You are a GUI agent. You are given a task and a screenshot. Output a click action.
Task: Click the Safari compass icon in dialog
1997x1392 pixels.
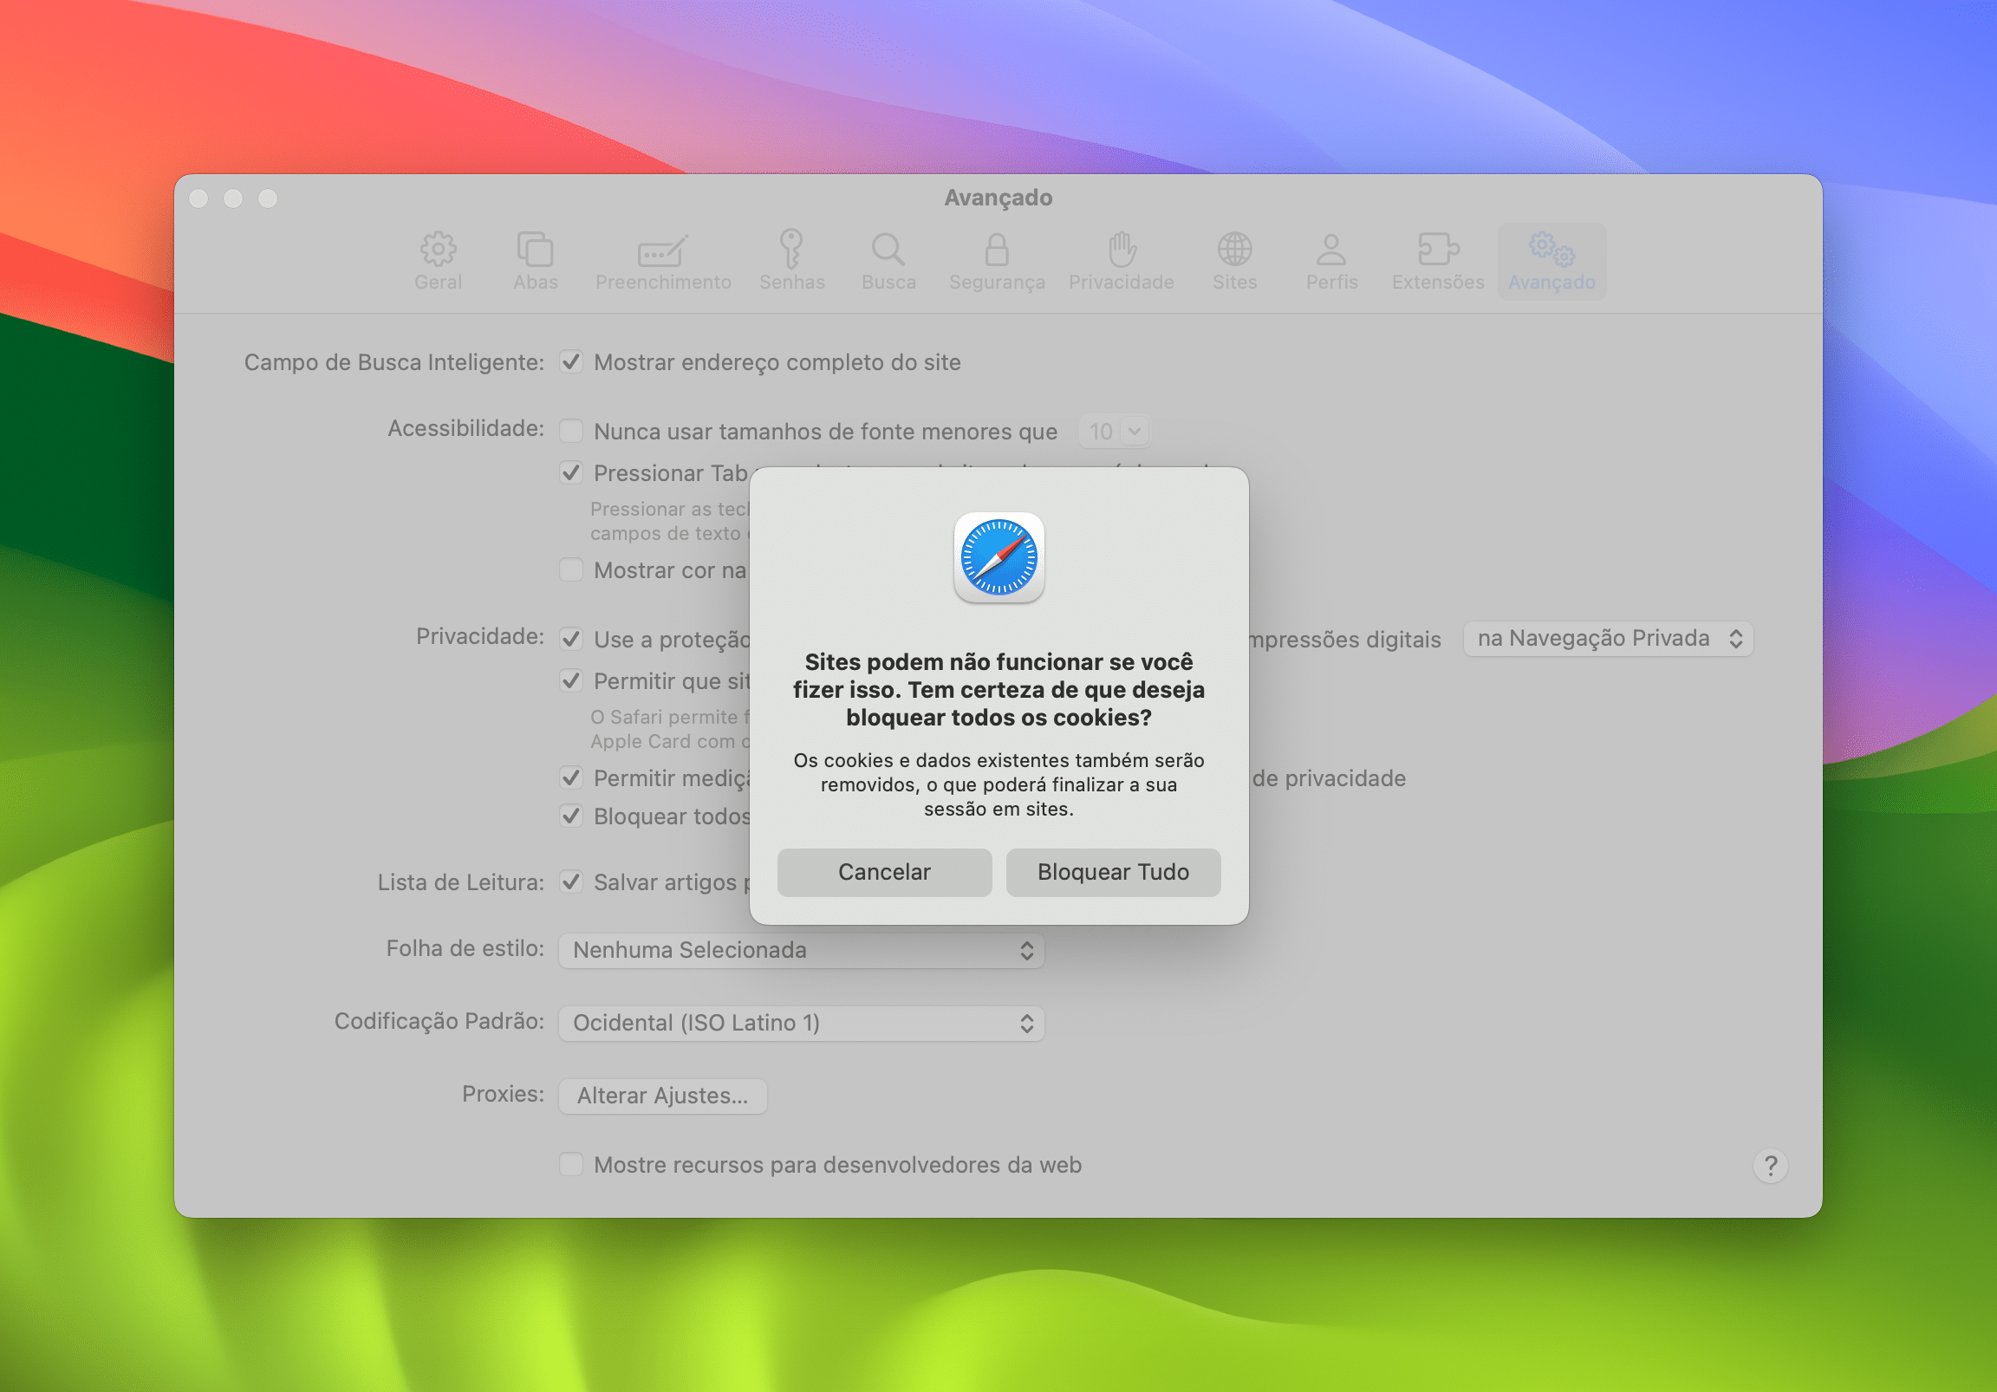(x=998, y=557)
